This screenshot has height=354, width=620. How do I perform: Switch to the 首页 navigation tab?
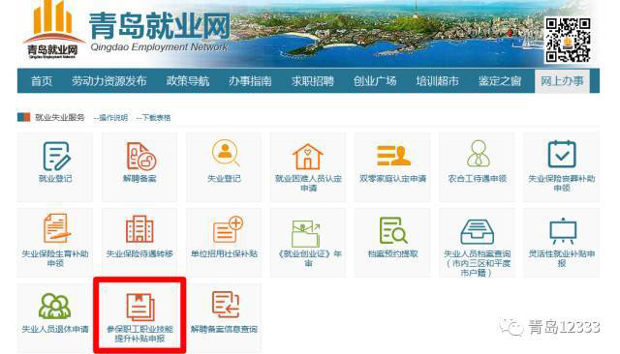click(x=42, y=81)
